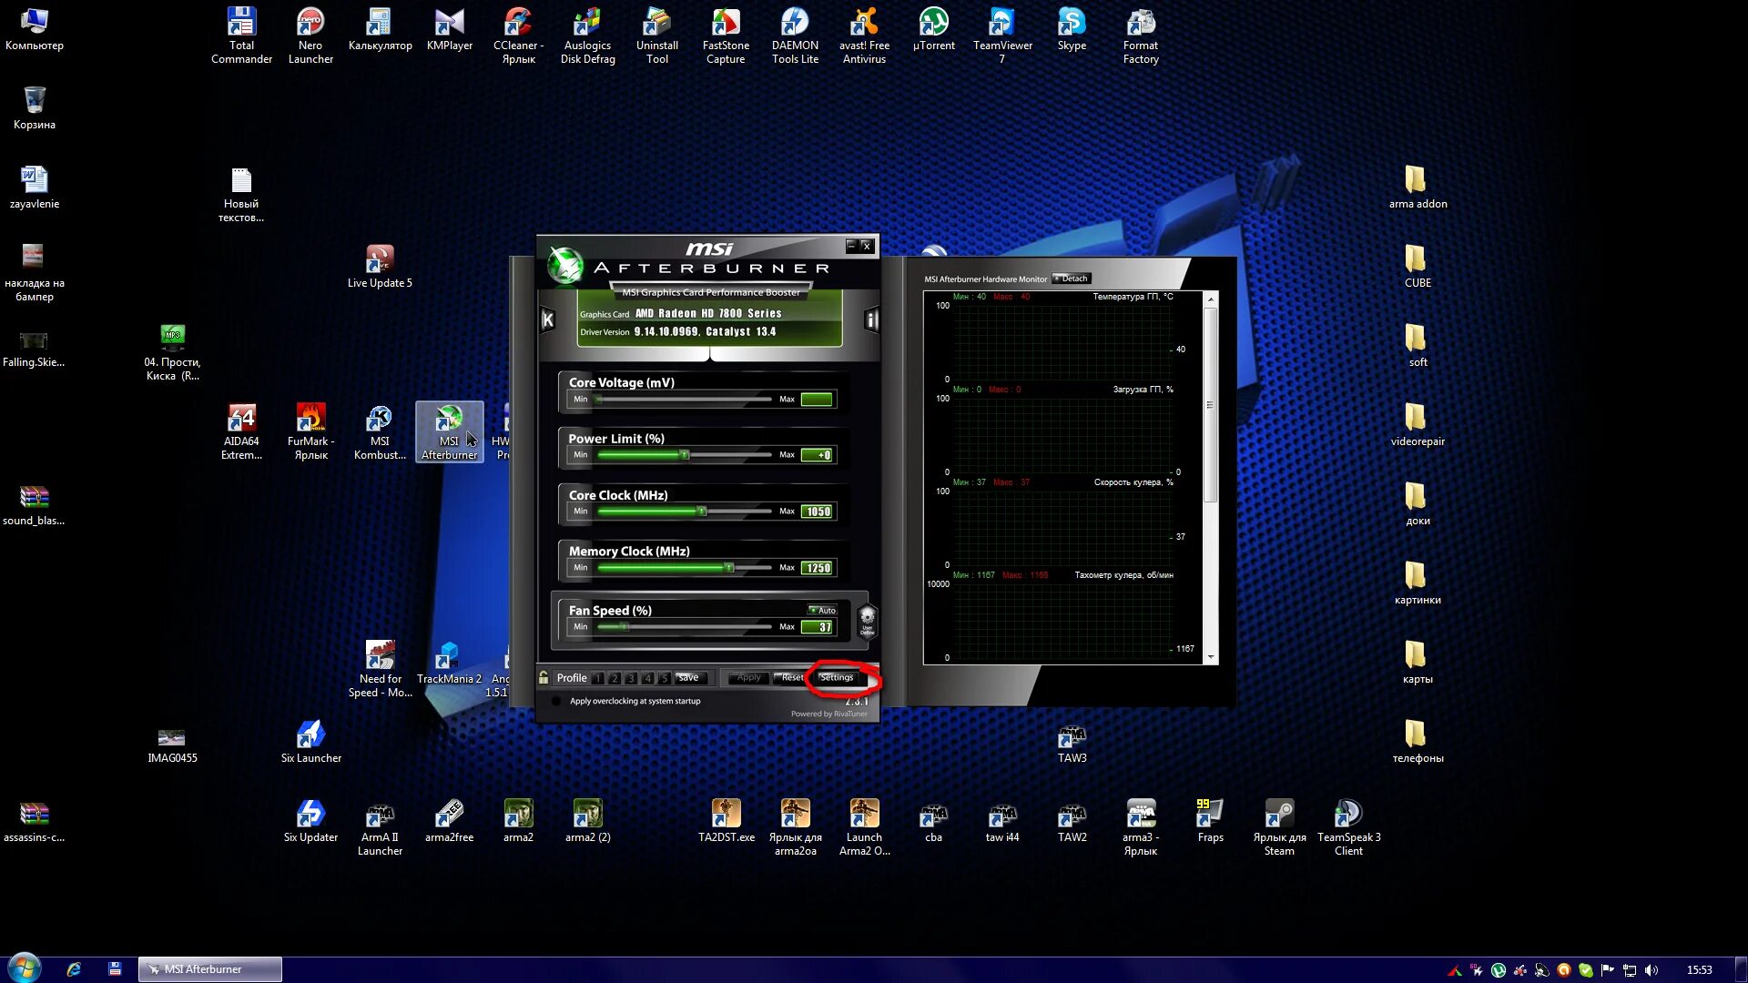Open the Windows Start menu orb
1748x983 pixels.
click(25, 968)
